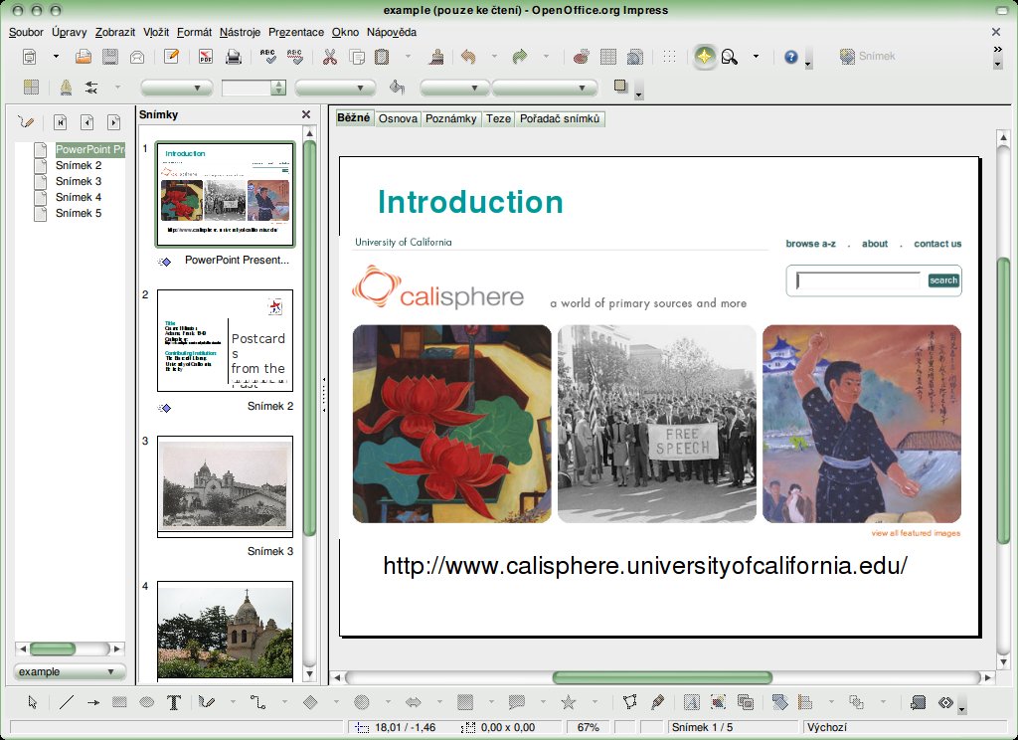
Task: Click the 67% zoom value in status bar
Action: click(x=589, y=727)
